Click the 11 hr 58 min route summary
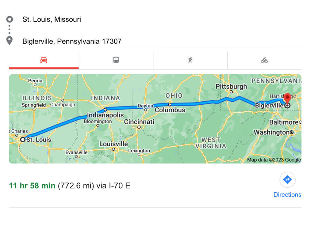This screenshot has width=314, height=229. click(x=32, y=186)
